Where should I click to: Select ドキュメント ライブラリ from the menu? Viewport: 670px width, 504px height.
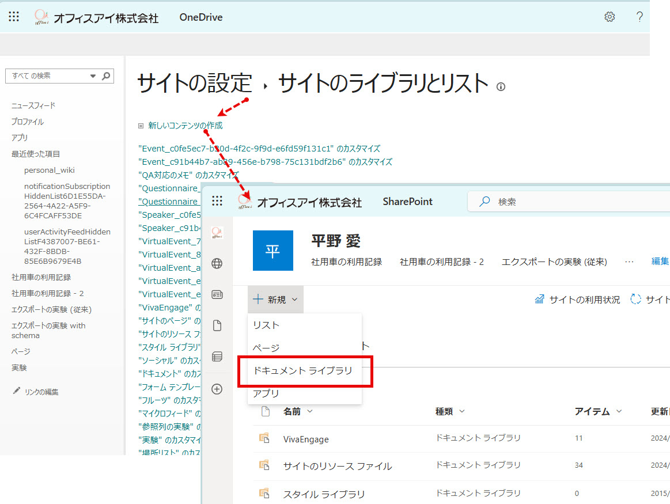pos(303,370)
